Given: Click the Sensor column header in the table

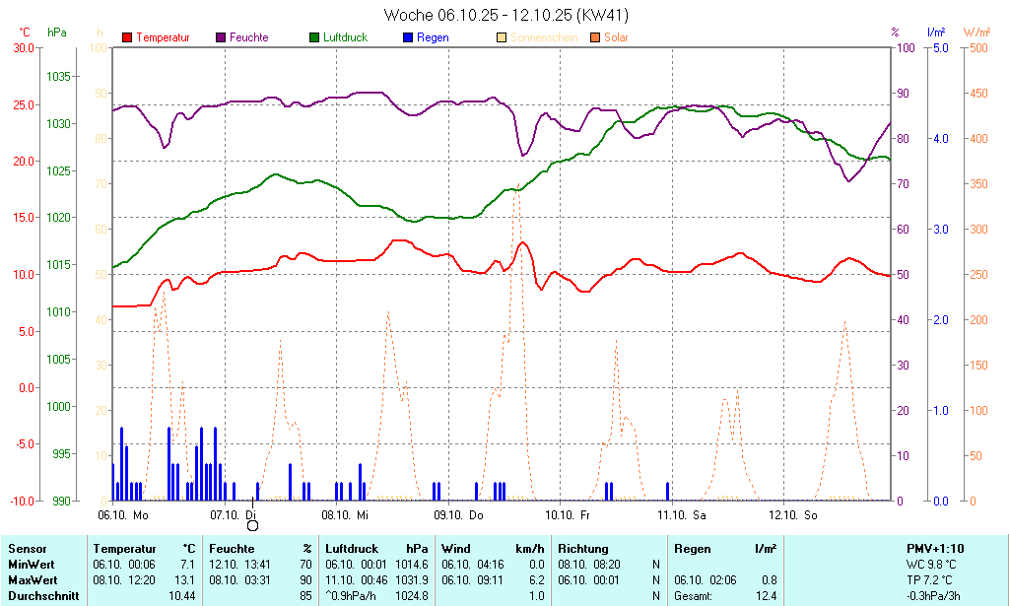Looking at the screenshot, I should (27, 548).
